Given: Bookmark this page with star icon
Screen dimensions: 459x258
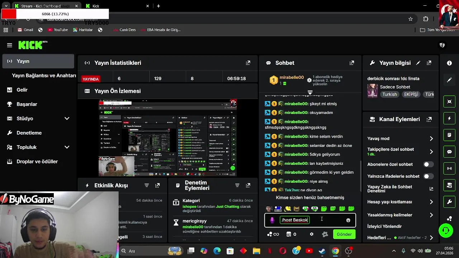Looking at the screenshot, I should coord(411,19).
